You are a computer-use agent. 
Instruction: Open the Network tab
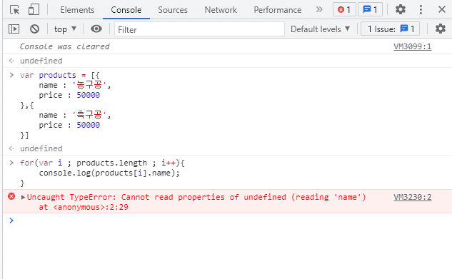[x=221, y=10]
